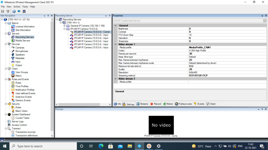Viewport: 268px width, 150px height.
Task: Open Microphones in Site Navigation
Action: coord(21,51)
